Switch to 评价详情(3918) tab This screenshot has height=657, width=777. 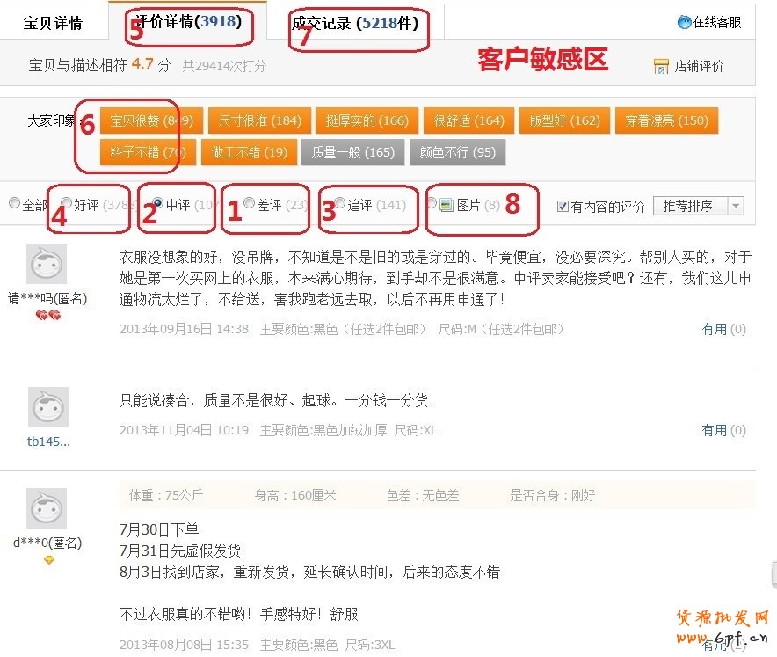[x=188, y=21]
